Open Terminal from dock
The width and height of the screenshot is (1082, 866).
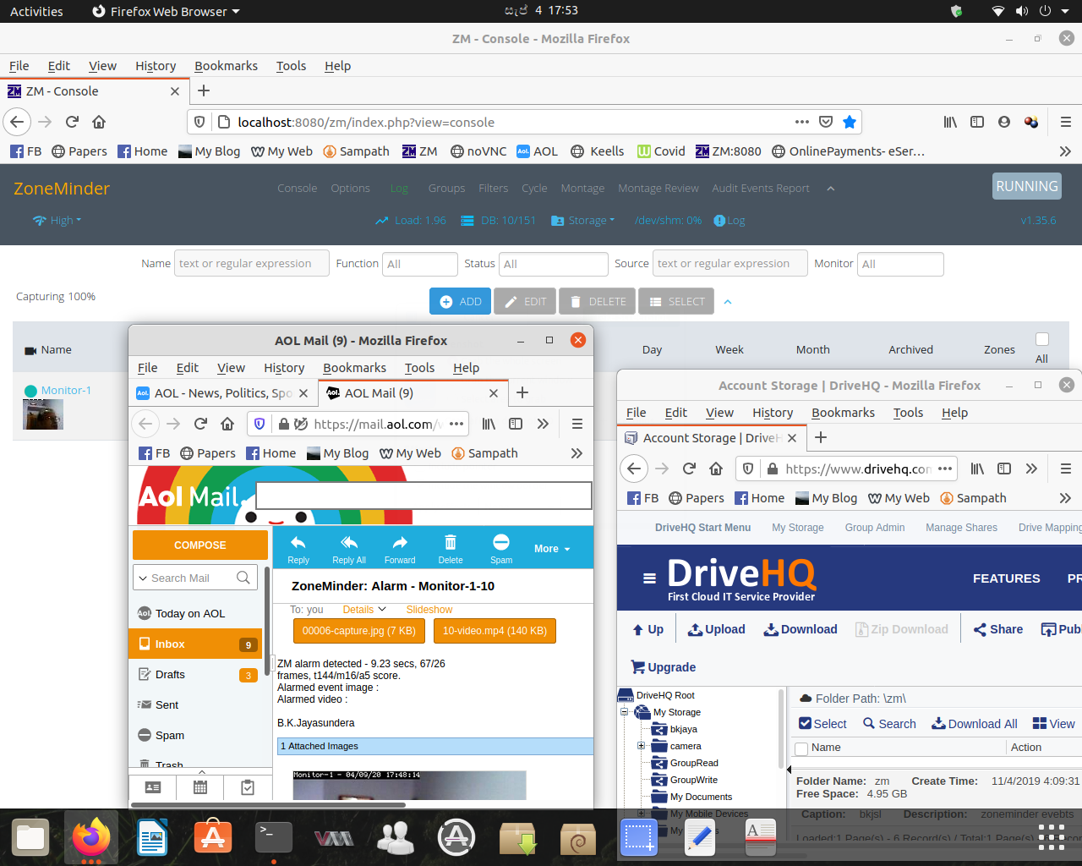coord(274,837)
